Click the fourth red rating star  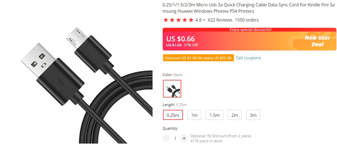pyautogui.click(x=185, y=20)
